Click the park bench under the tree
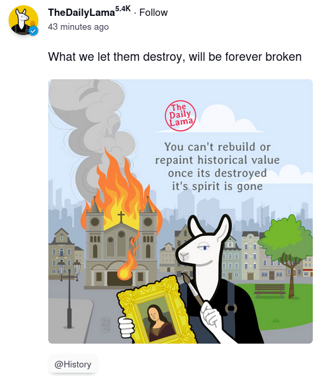 pyautogui.click(x=270, y=291)
